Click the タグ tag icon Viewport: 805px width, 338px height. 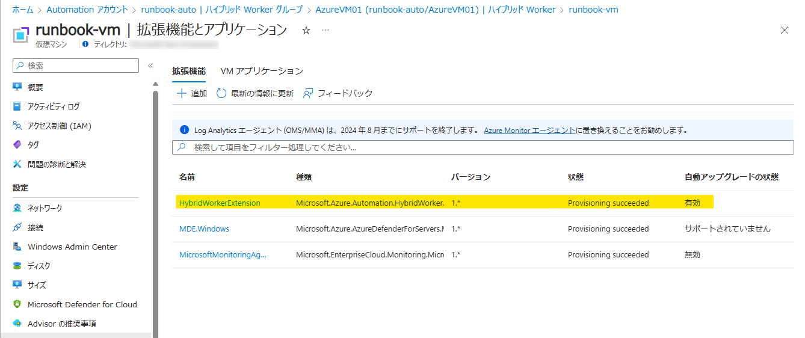[x=17, y=145]
